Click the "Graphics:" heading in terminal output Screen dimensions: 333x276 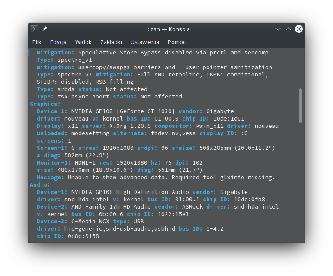(x=45, y=104)
